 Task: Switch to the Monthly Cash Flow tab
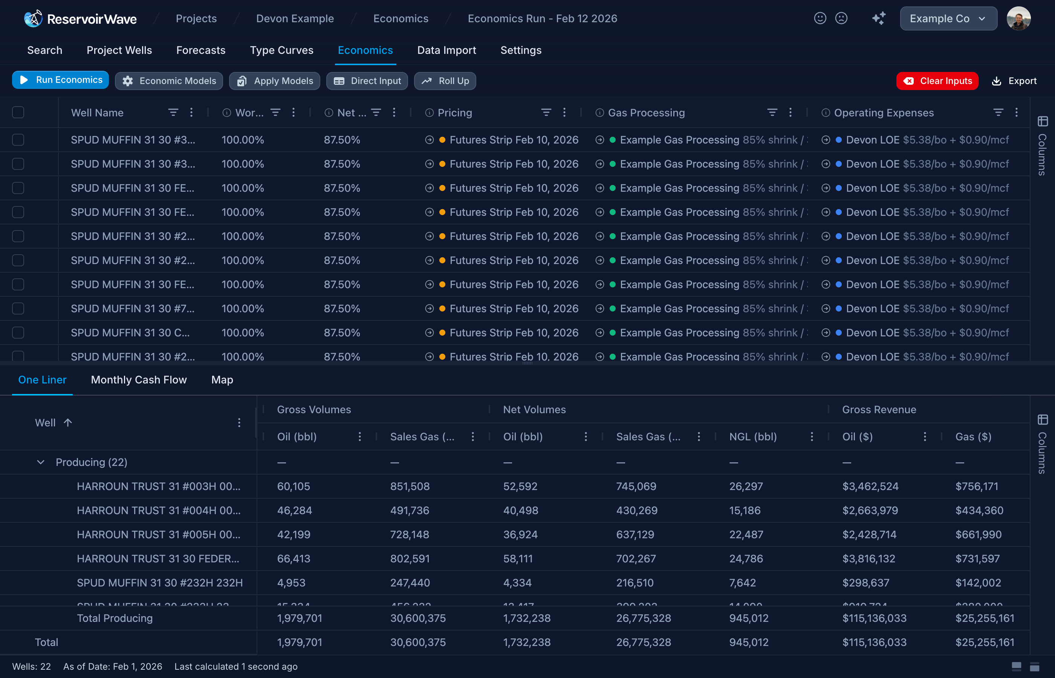pyautogui.click(x=139, y=380)
